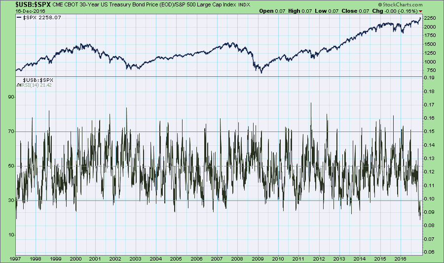Click the 2003 year label
Image resolution: width=444 pixels, height=263 pixels.
(x=135, y=259)
